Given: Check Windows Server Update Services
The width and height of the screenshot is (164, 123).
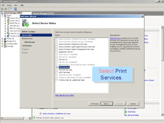Looking at the screenshot, I should pos(57,80).
